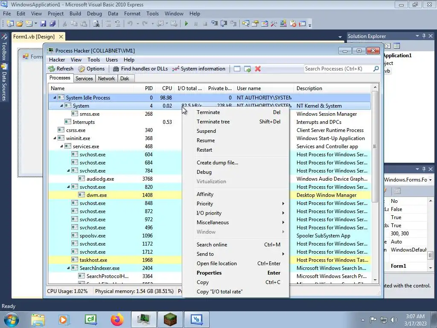Click the Step Into icon in VB toolbar
The height and width of the screenshot is (328, 437).
point(214,24)
